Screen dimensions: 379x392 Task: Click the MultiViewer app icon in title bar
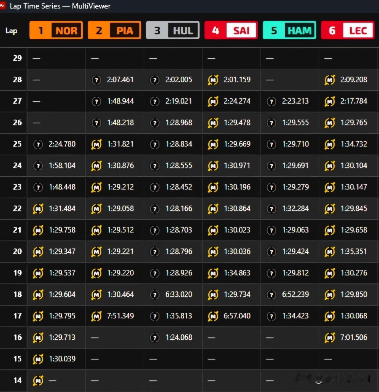tap(2, 5)
